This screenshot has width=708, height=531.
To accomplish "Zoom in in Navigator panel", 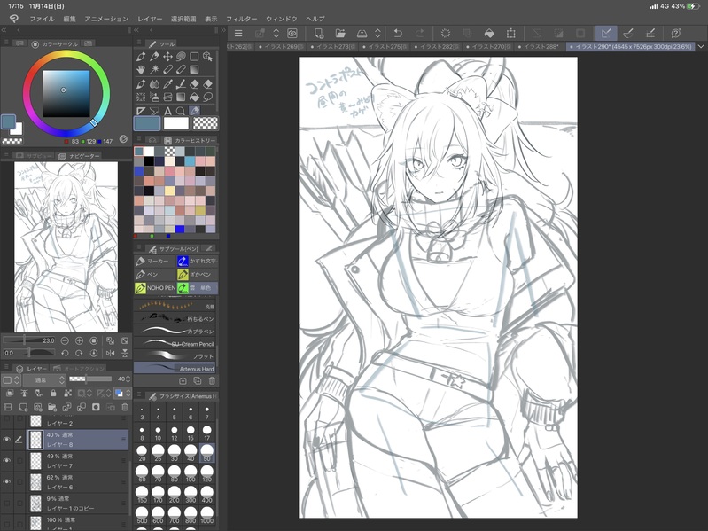I will [79, 340].
